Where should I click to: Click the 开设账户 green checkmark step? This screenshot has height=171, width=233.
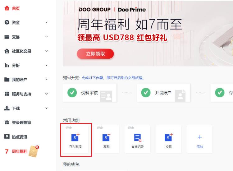(x=146, y=93)
